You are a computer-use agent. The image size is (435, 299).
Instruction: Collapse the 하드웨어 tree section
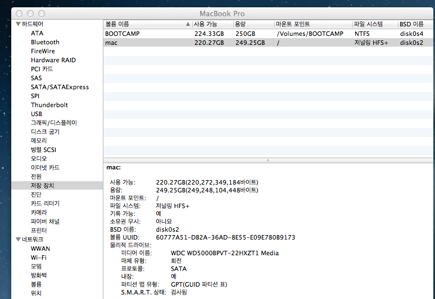coord(18,24)
